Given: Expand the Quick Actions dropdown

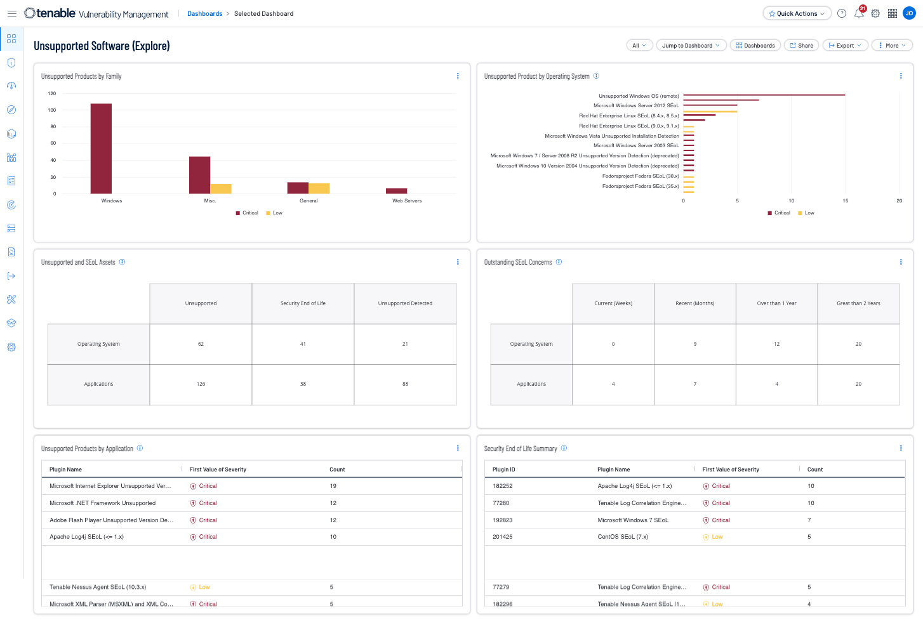Looking at the screenshot, I should tap(797, 13).
